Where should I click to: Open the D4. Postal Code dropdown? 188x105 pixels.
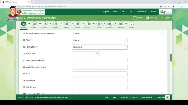click(x=97, y=54)
